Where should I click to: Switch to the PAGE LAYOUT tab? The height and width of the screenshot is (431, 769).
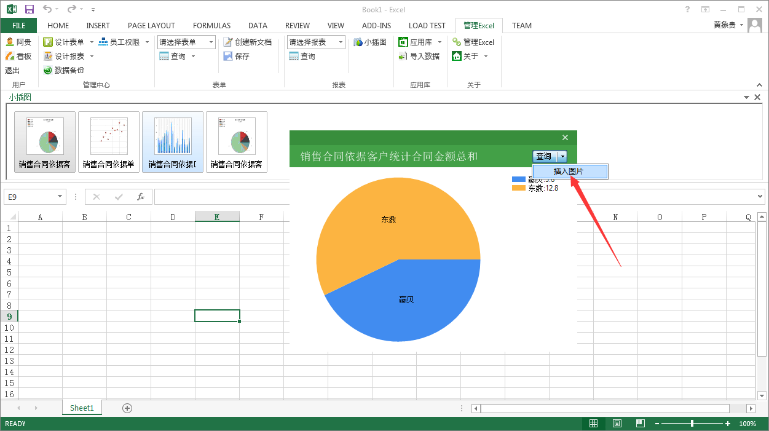point(151,25)
